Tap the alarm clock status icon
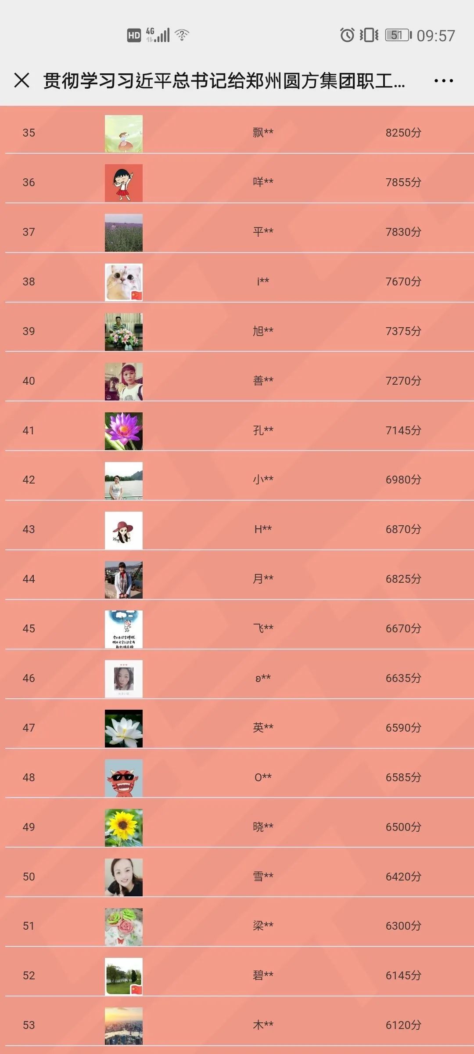The width and height of the screenshot is (474, 1054). click(347, 35)
